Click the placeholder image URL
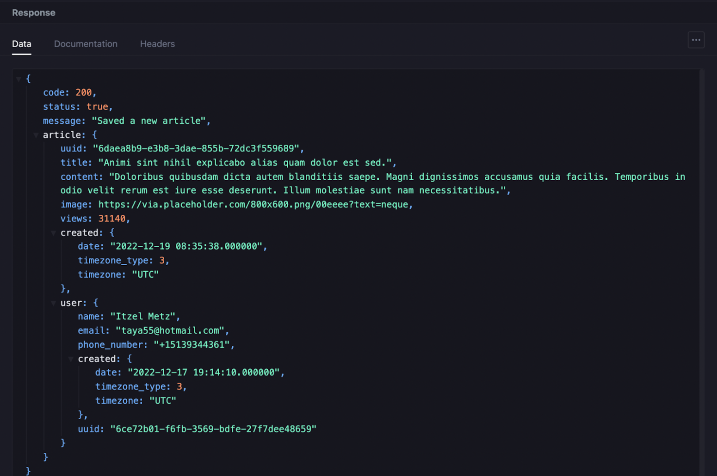717x476 pixels. click(x=253, y=204)
